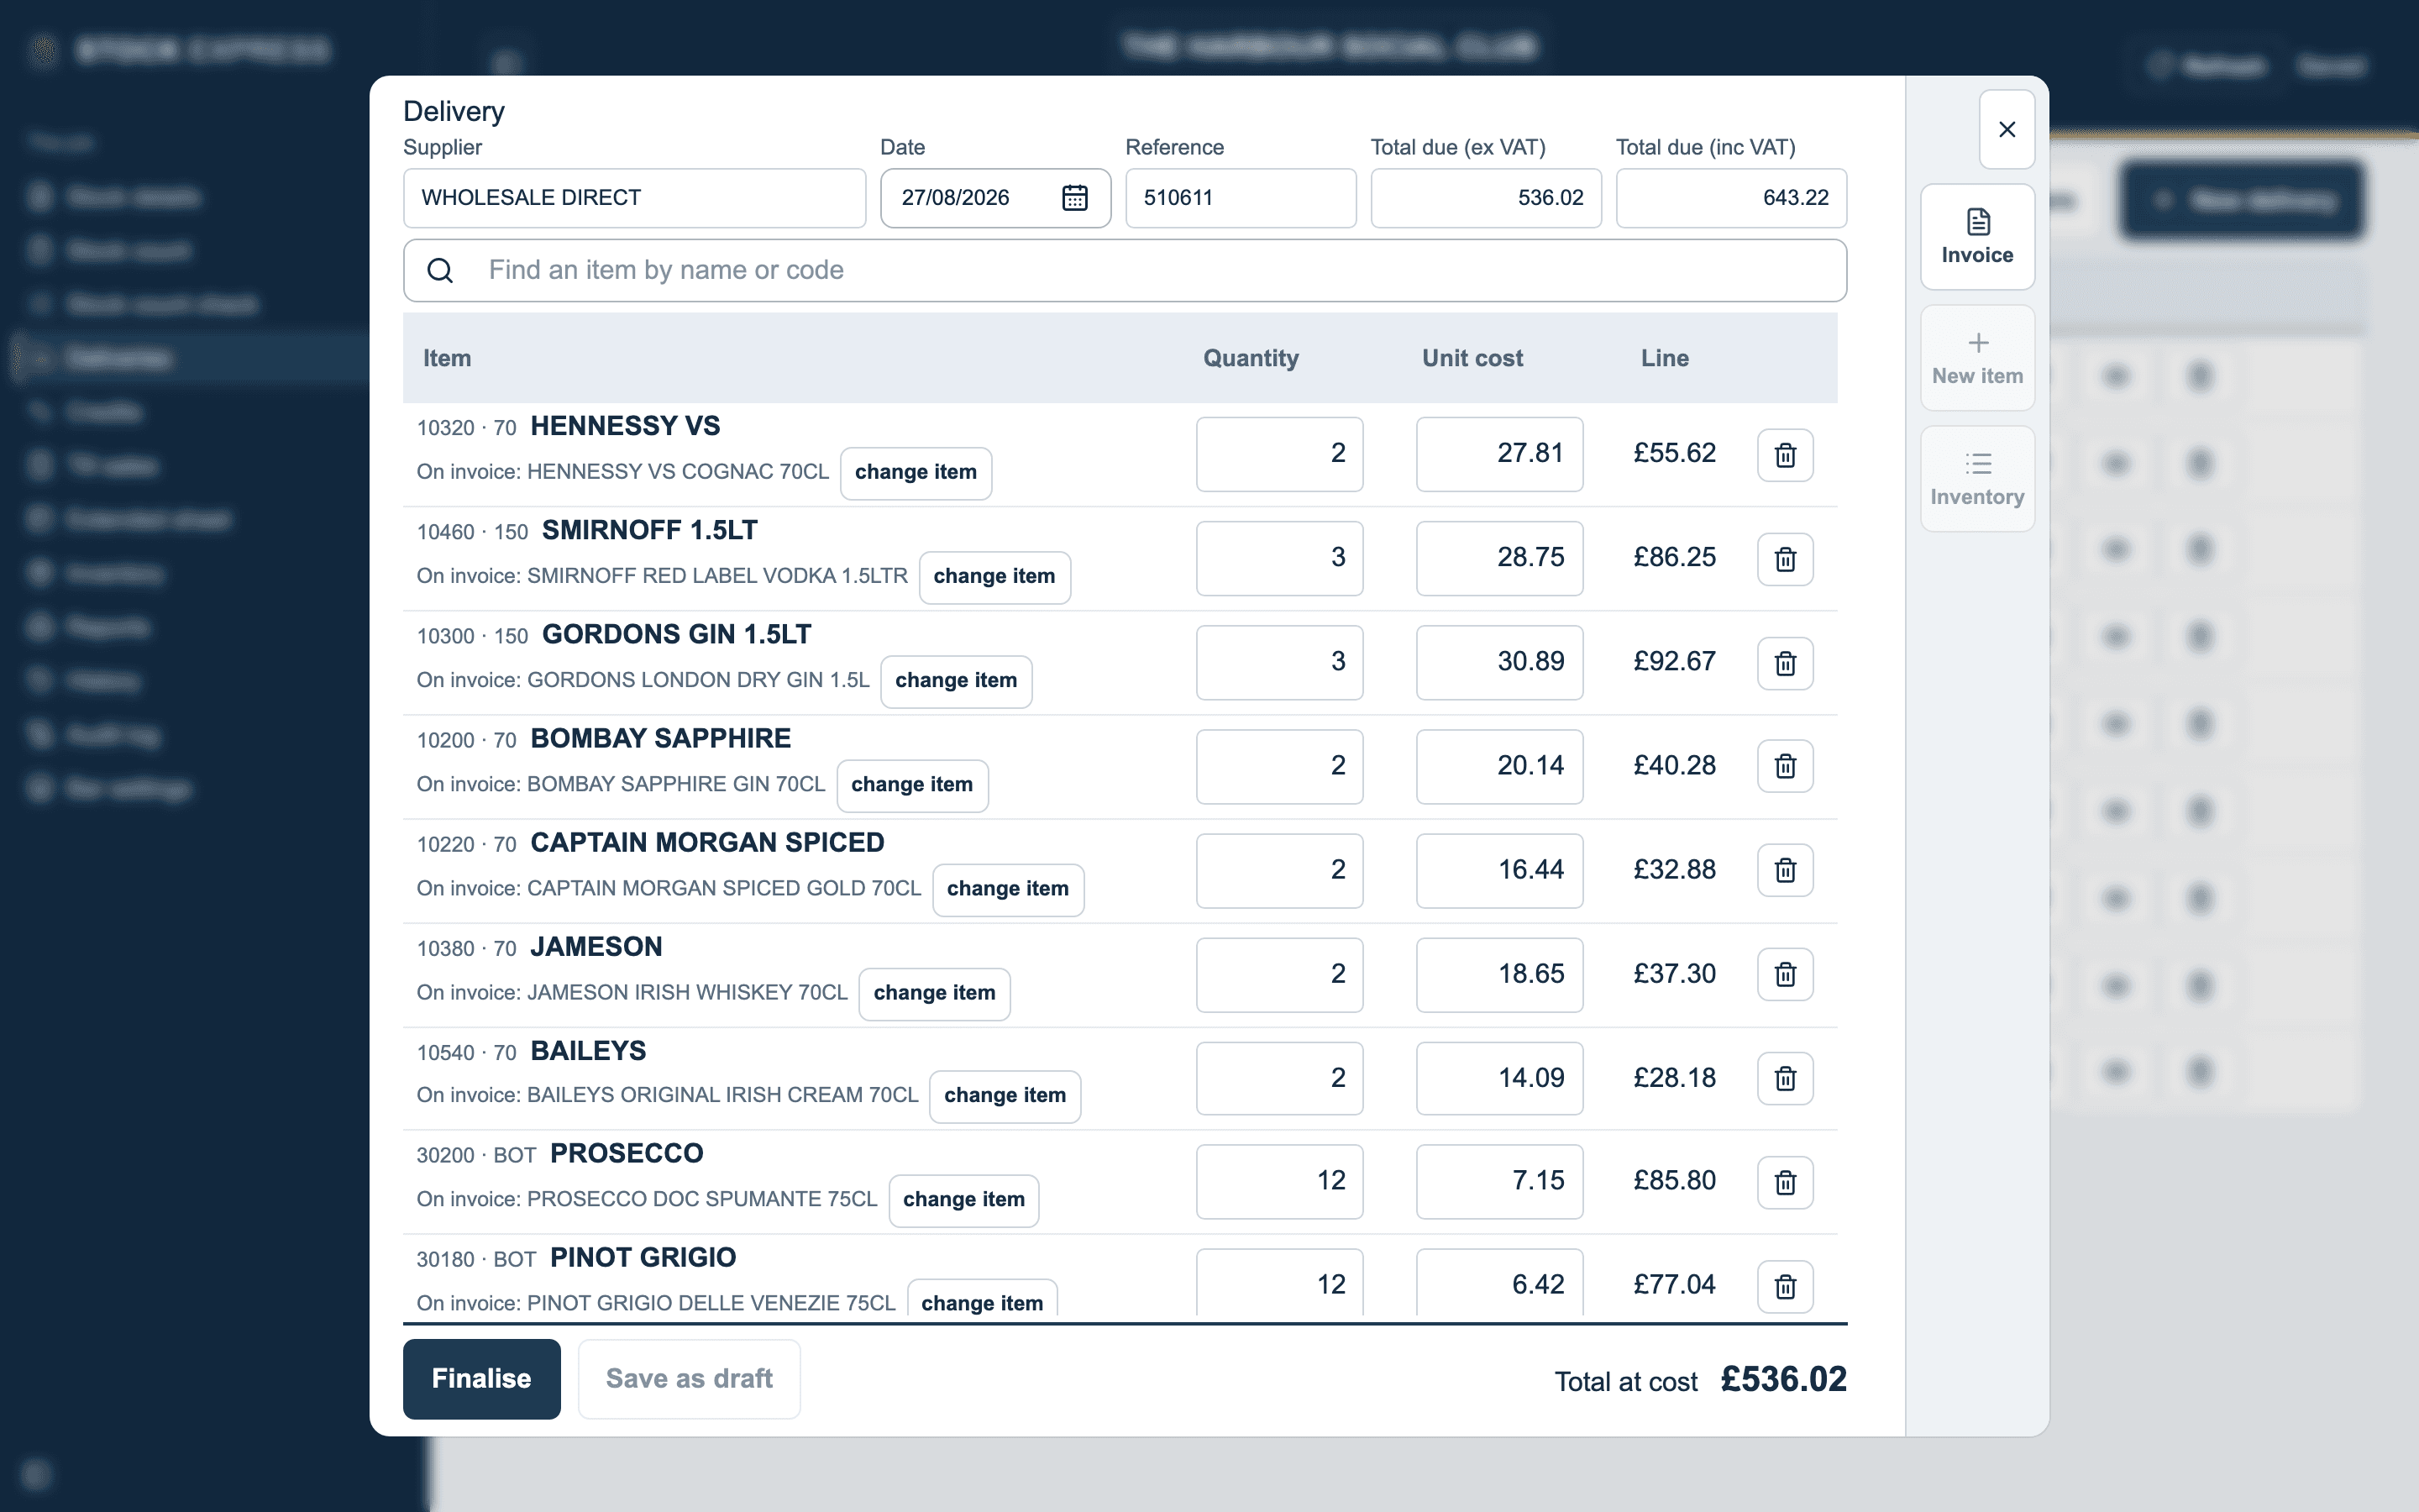The image size is (2419, 1512).
Task: Open the Invoice panel
Action: point(1977,237)
